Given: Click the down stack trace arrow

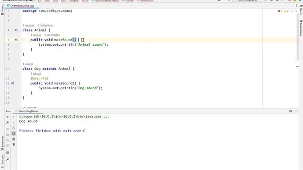Looking at the screenshot, I should pyautogui.click(x=14, y=122).
